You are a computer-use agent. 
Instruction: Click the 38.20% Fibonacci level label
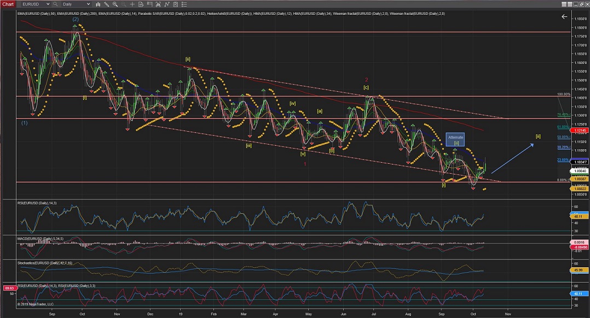(x=563, y=148)
